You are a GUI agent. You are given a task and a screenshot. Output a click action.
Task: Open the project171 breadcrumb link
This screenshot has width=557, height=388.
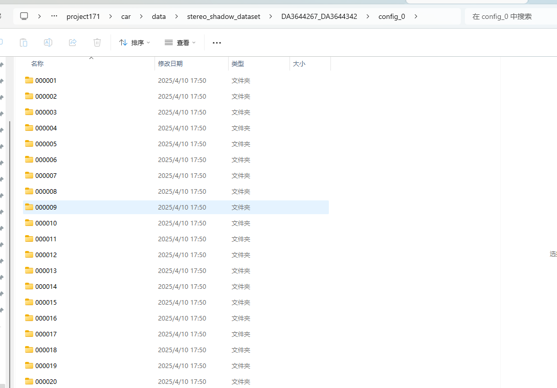[x=83, y=16]
